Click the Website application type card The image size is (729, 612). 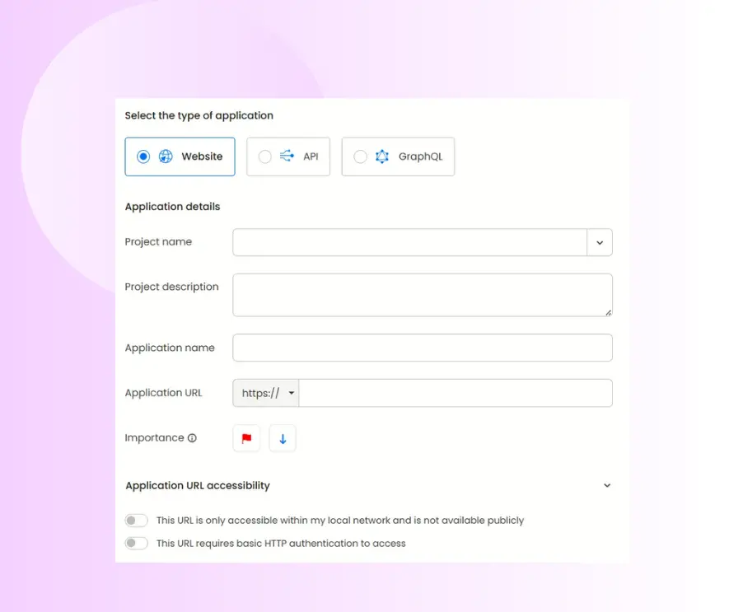tap(180, 157)
